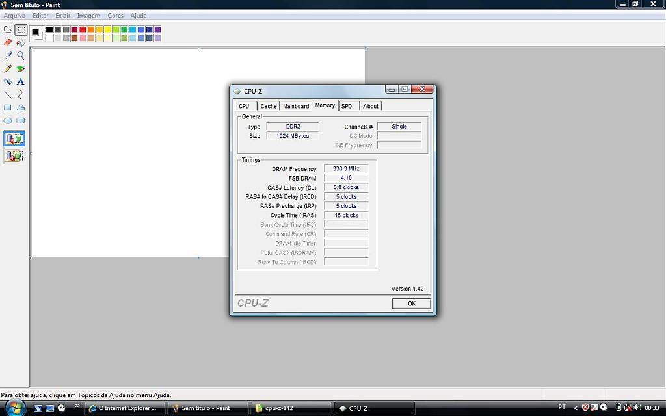Open the Ajuda menu in Paint

click(139, 16)
